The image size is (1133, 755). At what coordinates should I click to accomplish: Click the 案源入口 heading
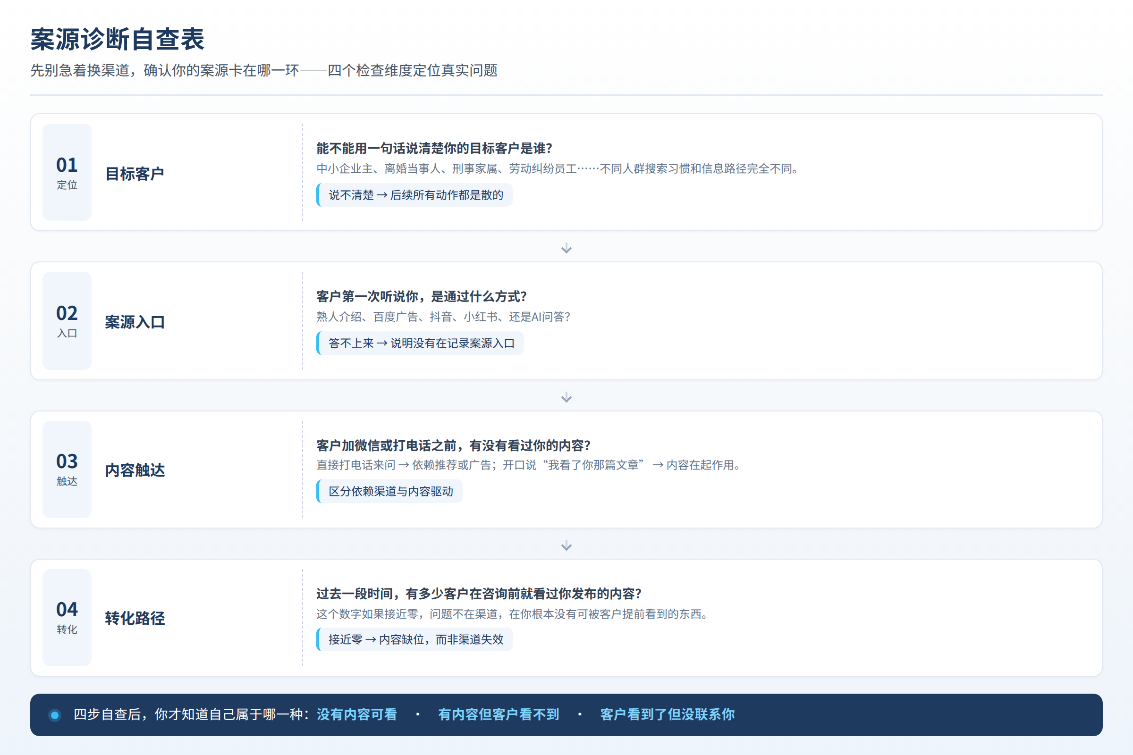coord(135,322)
